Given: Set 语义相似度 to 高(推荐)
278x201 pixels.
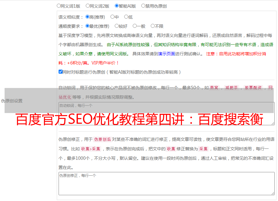Looking at the screenshot, I should click(88, 17).
